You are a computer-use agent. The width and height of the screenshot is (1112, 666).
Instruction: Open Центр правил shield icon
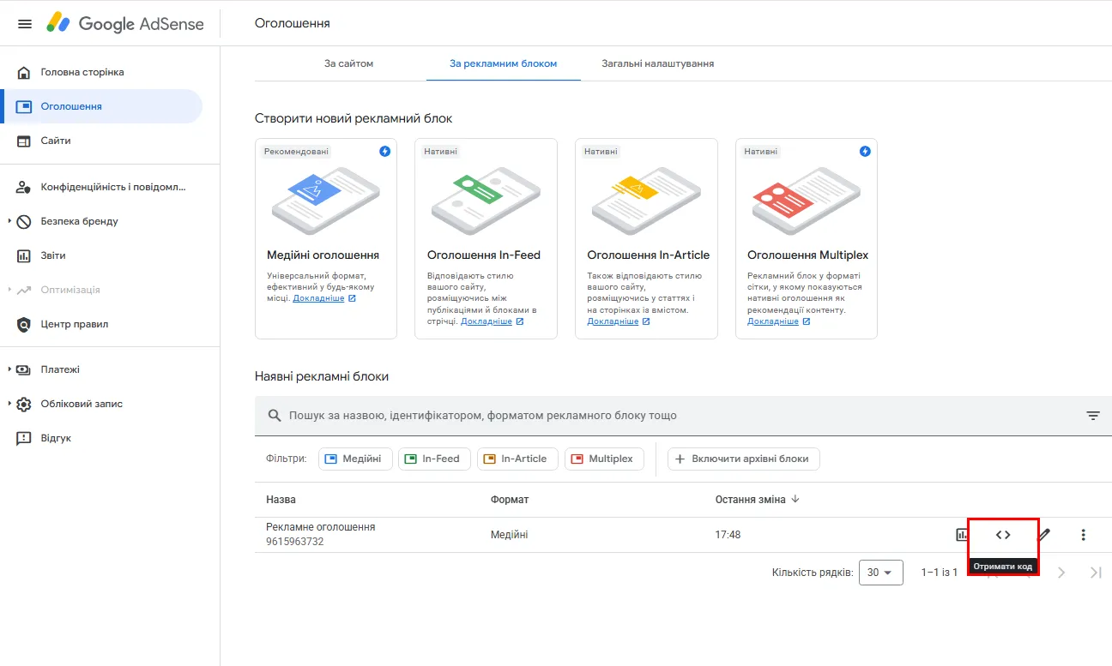tap(24, 325)
